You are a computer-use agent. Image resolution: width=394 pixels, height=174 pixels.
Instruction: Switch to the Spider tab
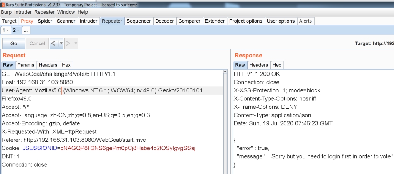click(x=45, y=21)
